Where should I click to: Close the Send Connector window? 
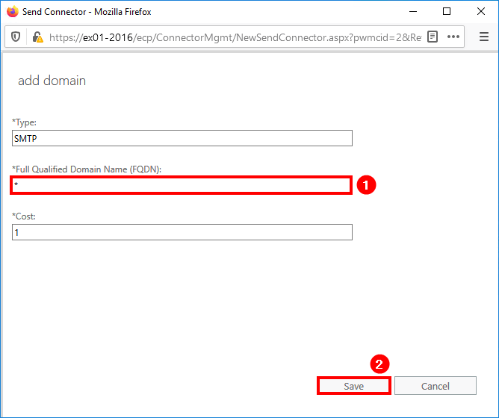pyautogui.click(x=481, y=12)
